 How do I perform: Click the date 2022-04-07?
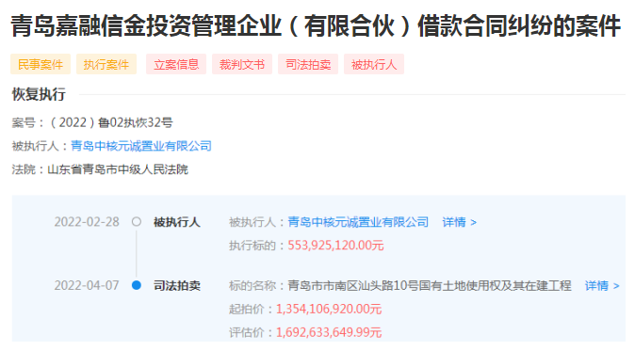click(87, 286)
